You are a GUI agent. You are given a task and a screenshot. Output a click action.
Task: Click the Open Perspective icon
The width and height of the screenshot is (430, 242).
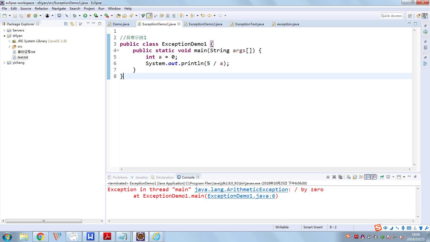click(410, 16)
